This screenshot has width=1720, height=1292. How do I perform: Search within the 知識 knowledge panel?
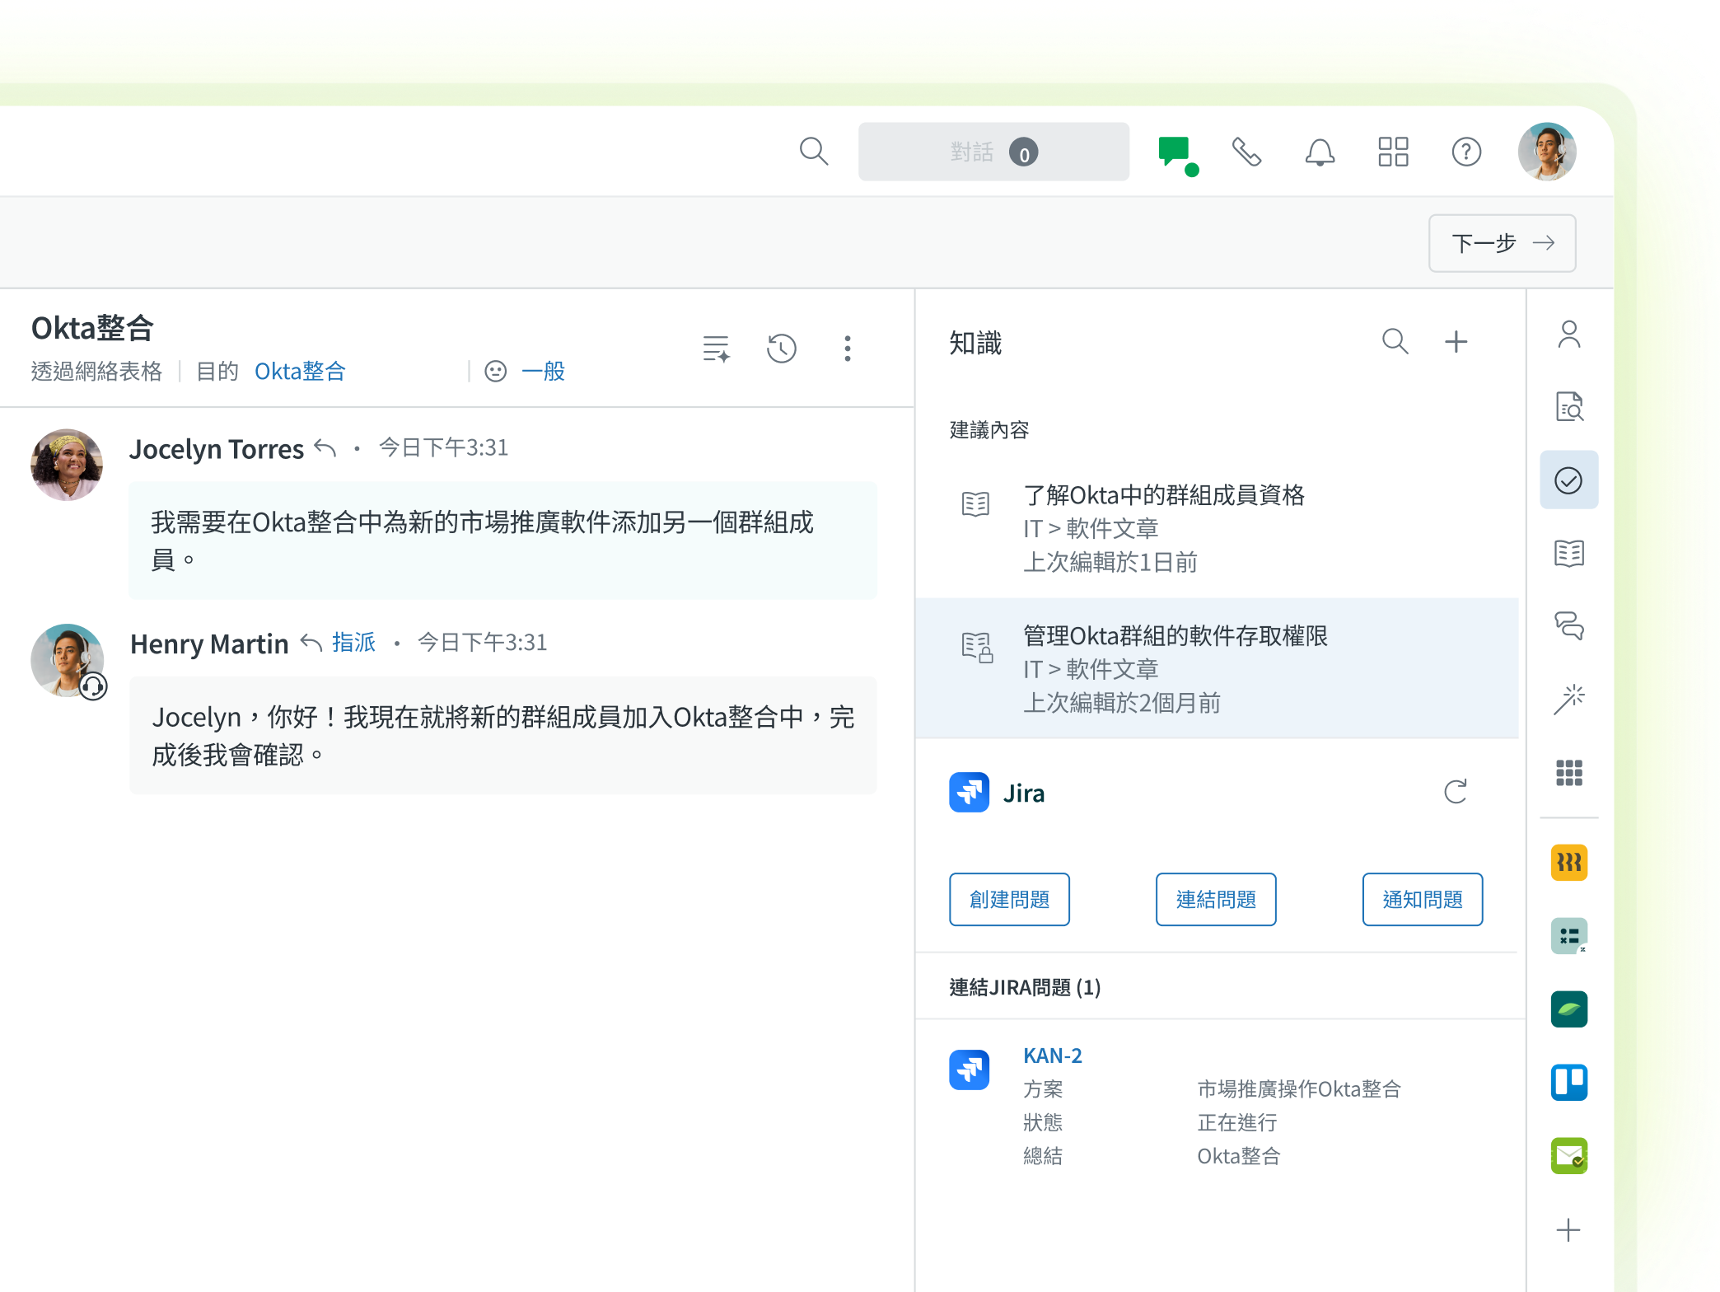point(1395,341)
